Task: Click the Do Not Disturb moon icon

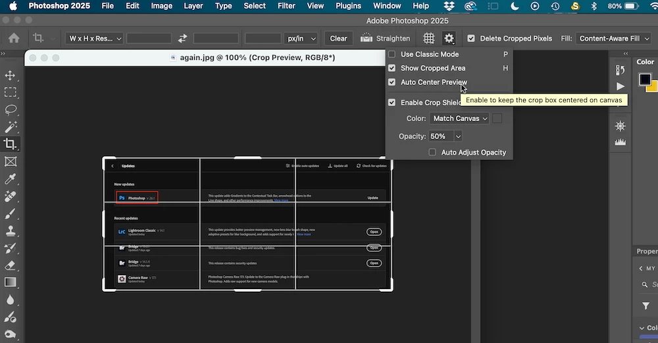Action: 515,6
